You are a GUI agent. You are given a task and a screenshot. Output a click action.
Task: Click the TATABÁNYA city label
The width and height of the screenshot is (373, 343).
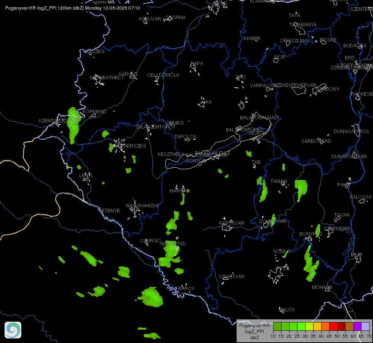tap(303, 24)
